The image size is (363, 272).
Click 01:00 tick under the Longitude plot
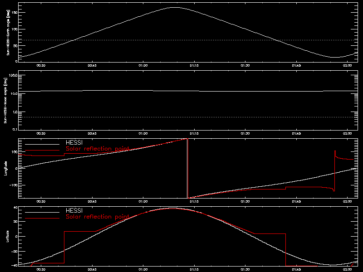pos(143,201)
